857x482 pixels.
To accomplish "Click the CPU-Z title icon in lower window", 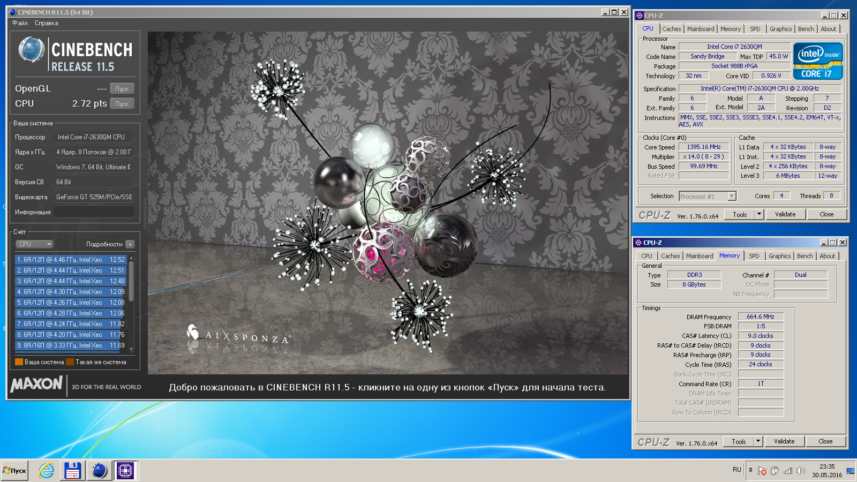I will (638, 243).
